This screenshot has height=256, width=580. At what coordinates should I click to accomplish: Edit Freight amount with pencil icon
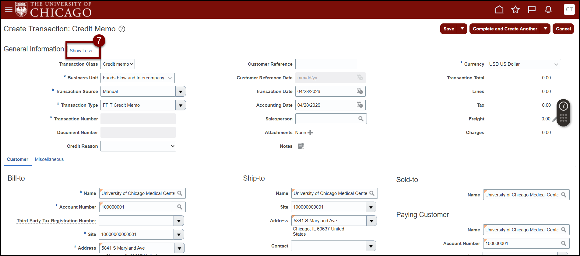[554, 119]
